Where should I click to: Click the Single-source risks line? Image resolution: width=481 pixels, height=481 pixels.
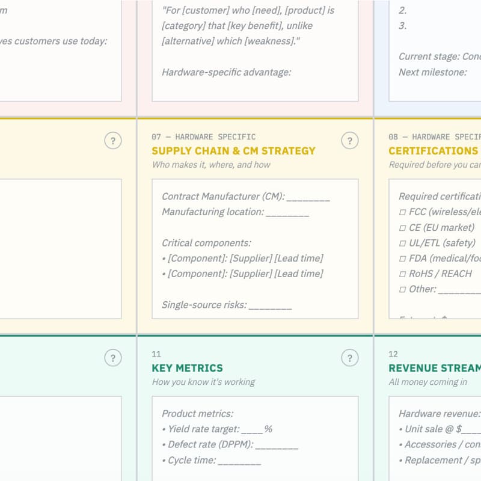(227, 305)
